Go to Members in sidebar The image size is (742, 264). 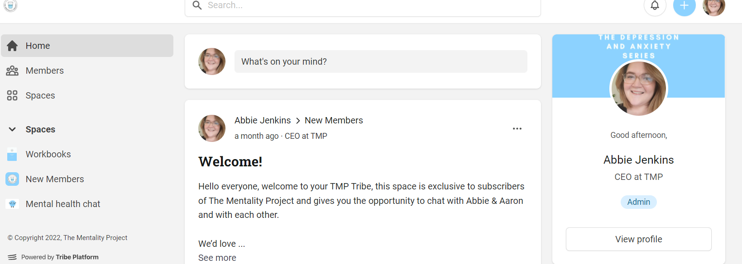tap(44, 71)
